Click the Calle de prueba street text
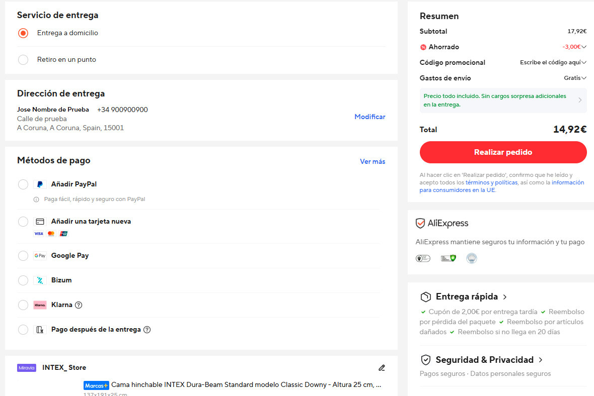The width and height of the screenshot is (594, 396). click(42, 119)
